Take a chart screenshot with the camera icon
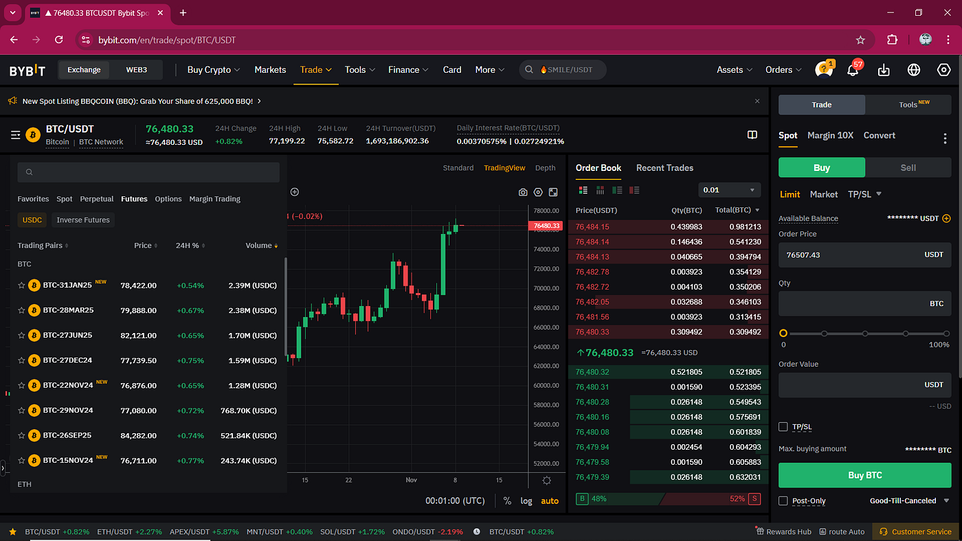Viewport: 962px width, 541px height. (522, 192)
